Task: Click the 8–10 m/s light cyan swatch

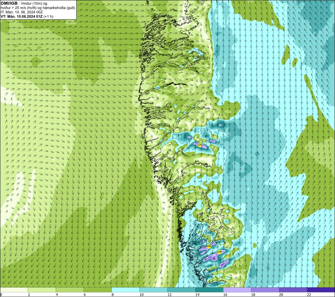Action: coord(126,290)
